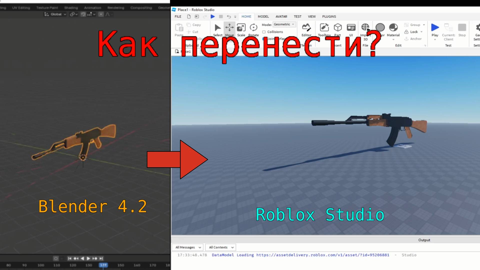Click Cut in the clipboard group
The height and width of the screenshot is (270, 480).
click(192, 32)
